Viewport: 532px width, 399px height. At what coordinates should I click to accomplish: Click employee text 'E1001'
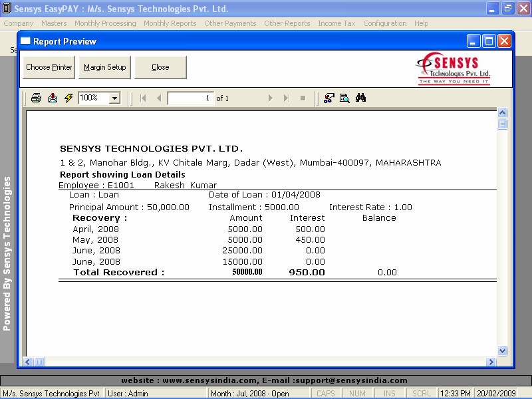121,186
